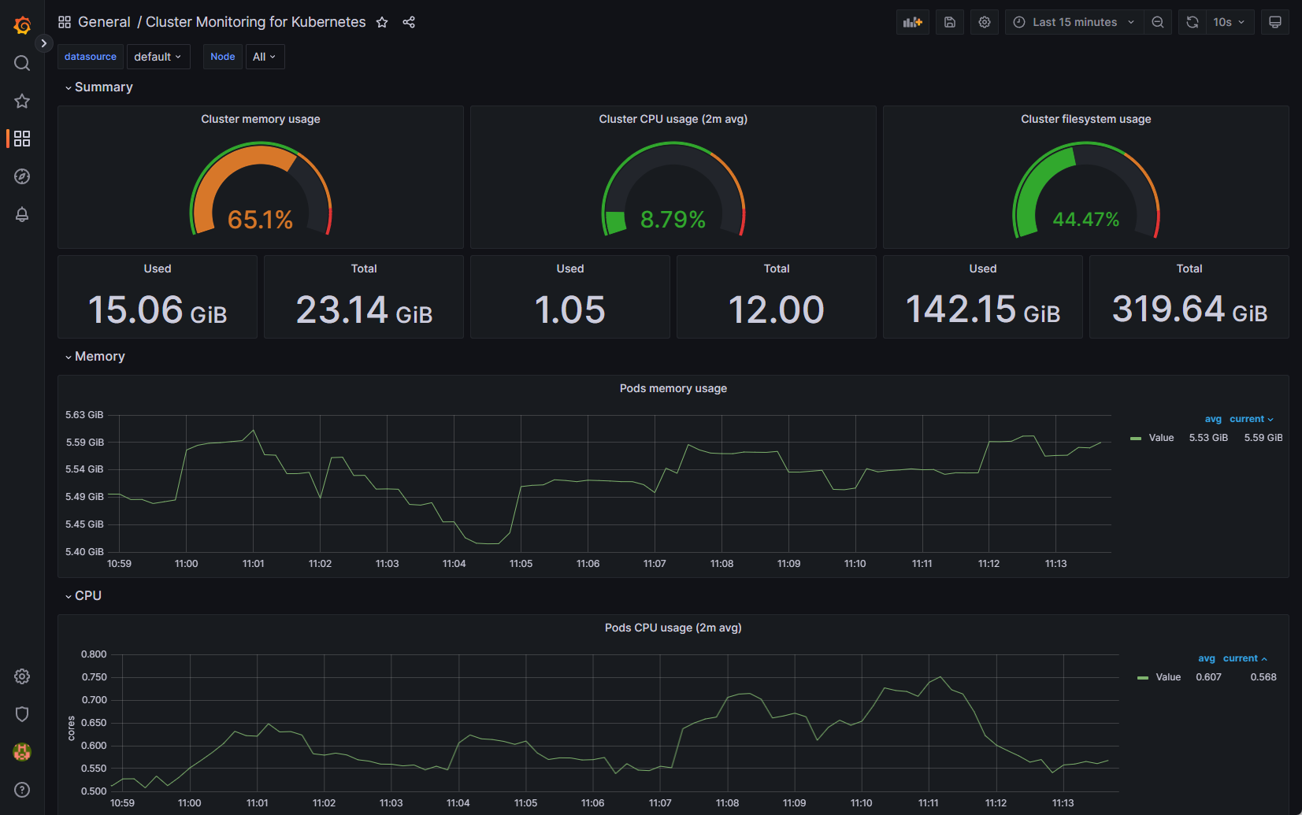Open the Pods CPU usage panel title menu
1302x815 pixels.
point(673,628)
